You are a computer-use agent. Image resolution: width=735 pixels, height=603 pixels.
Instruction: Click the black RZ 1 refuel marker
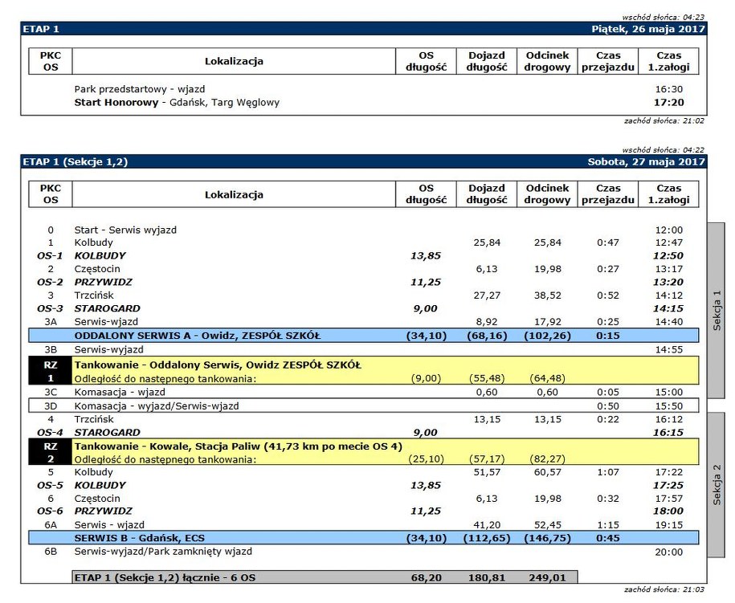[50, 371]
